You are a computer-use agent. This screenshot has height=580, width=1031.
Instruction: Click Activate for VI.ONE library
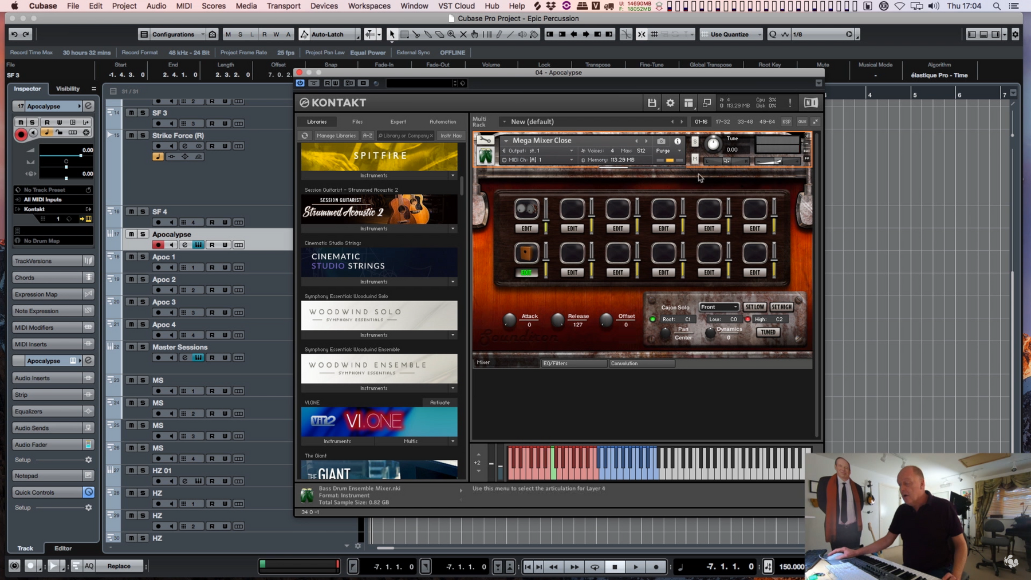coord(440,403)
